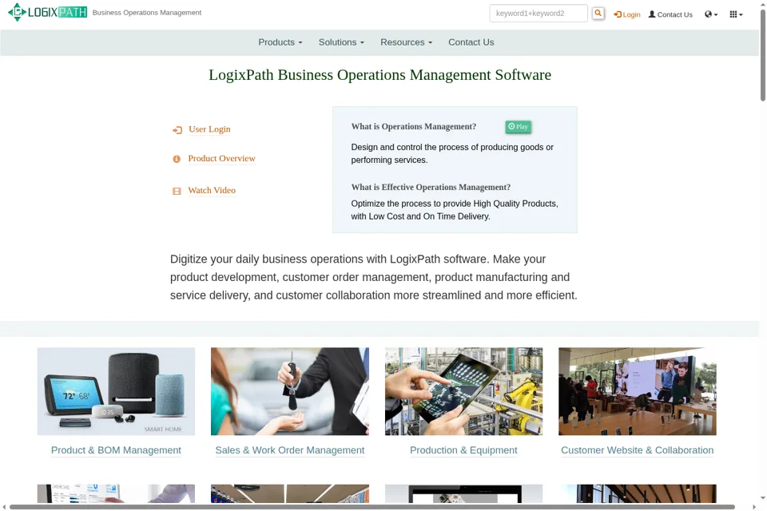
Task: Click the factory tablet thumbnail
Action: pyautogui.click(x=463, y=391)
